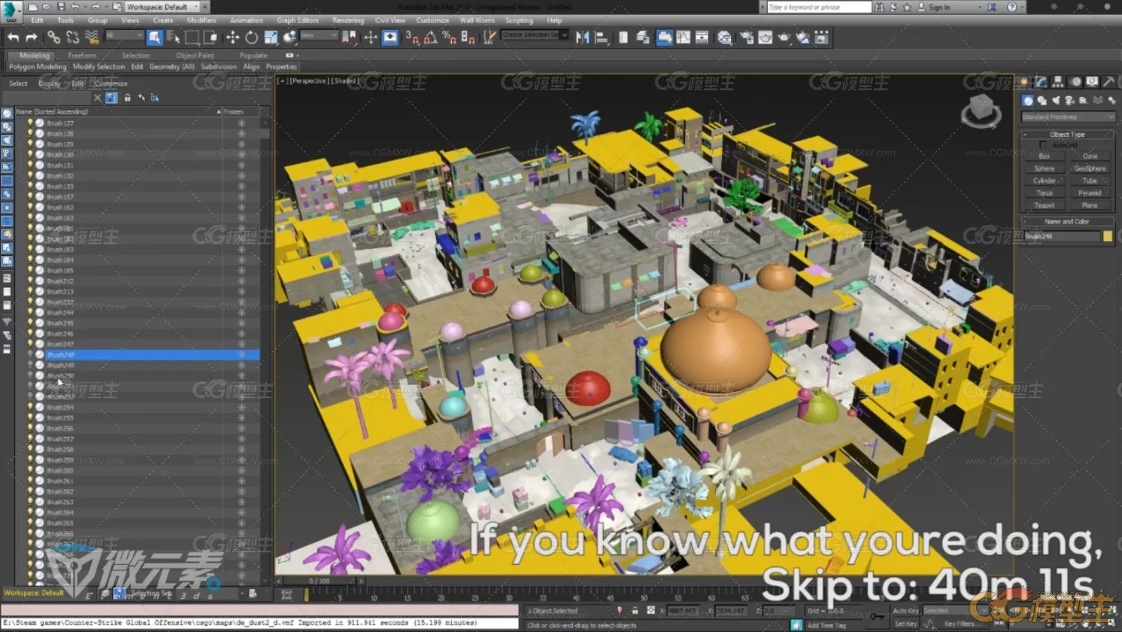Collapse the Name and Color rollout
Screen dimensions: 1122x632
(1067, 221)
